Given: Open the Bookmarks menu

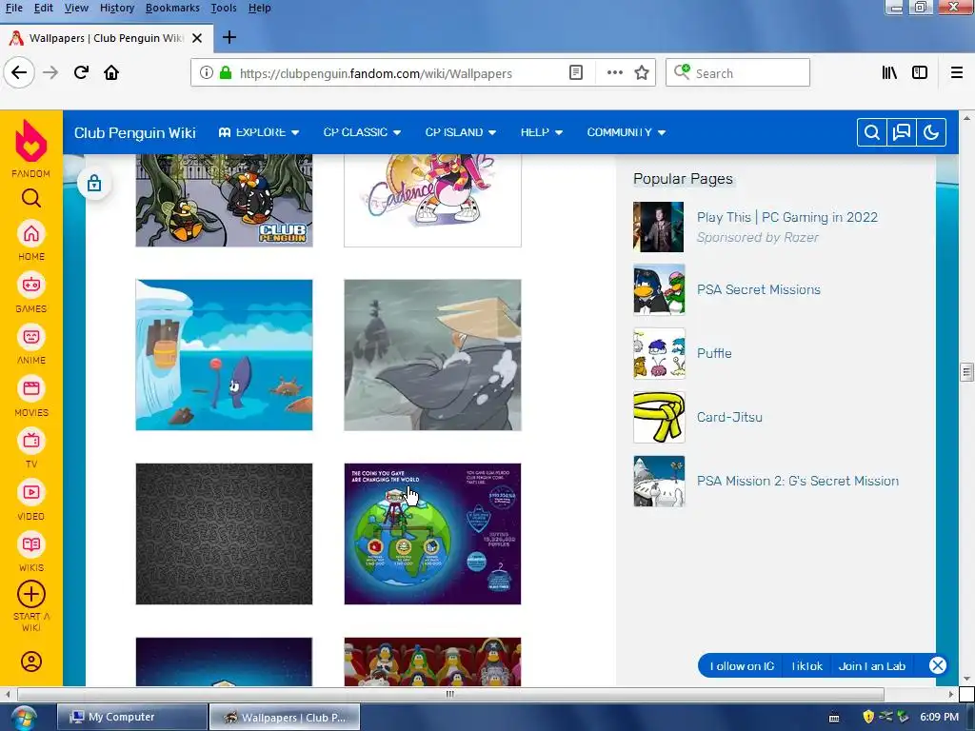Looking at the screenshot, I should pos(172,8).
